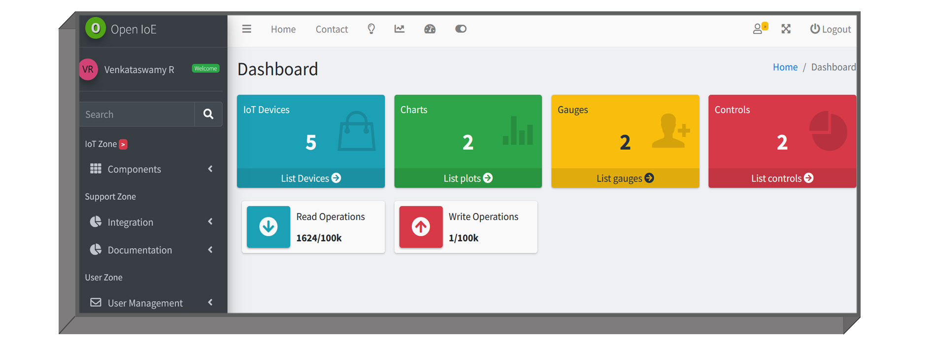
Task: Toggle fullscreen with the expand arrows icon
Action: click(786, 29)
